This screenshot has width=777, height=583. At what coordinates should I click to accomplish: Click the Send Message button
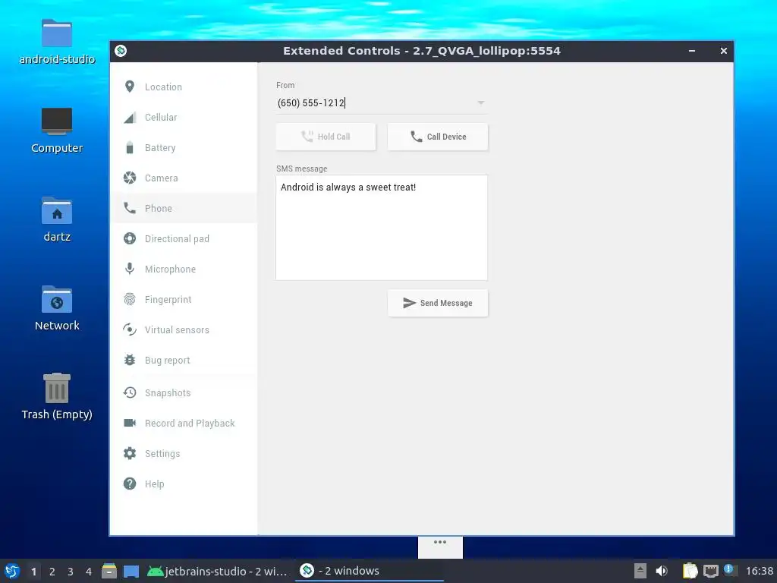438,303
